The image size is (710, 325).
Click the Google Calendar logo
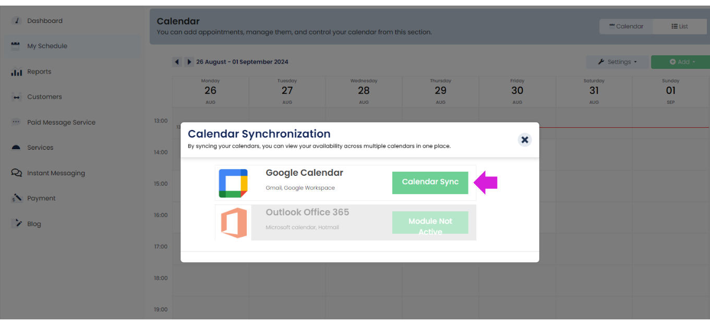(x=233, y=183)
